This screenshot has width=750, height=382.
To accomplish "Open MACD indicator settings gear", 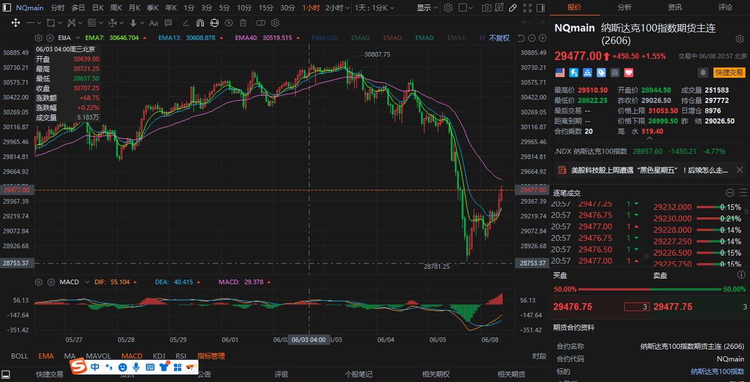I will [39, 282].
